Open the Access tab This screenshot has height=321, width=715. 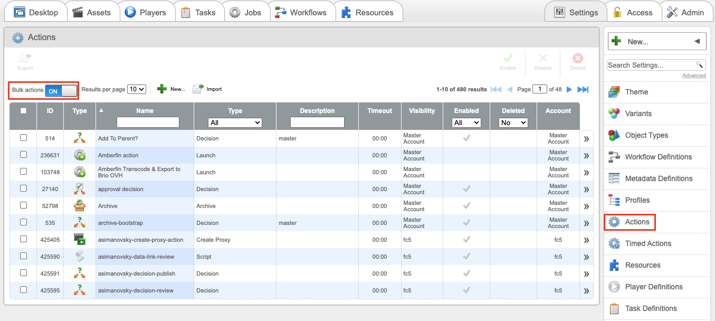pos(633,12)
